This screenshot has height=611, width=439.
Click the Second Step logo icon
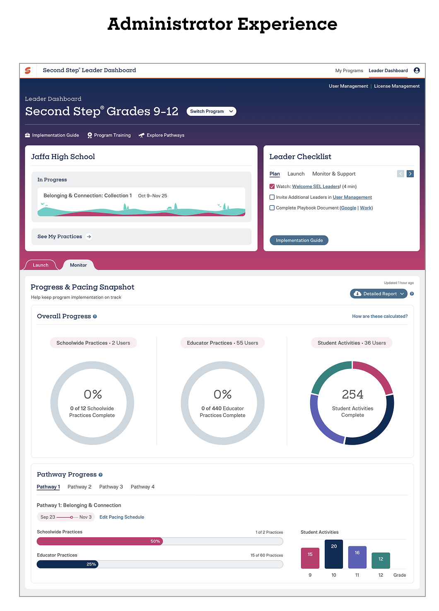click(x=28, y=70)
